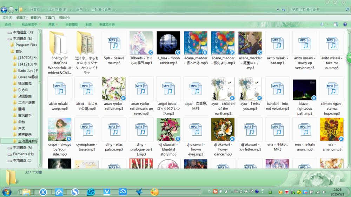Select the akito misaki - sad.mp3 file
This screenshot has width=351, height=197.
click(277, 48)
